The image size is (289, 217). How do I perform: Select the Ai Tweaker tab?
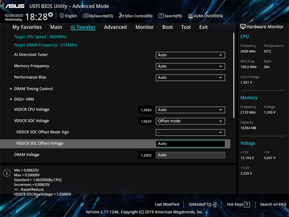tap(83, 27)
